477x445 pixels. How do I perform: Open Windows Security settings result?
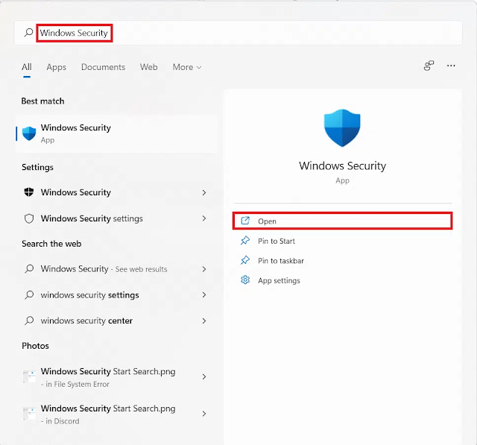(116, 218)
